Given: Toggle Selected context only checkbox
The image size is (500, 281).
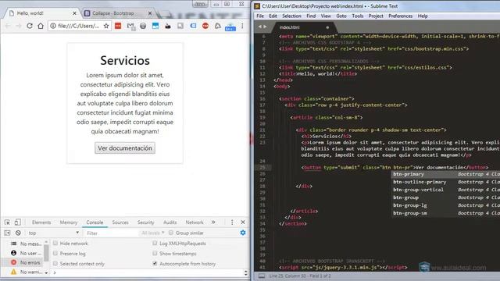Looking at the screenshot, I should coord(55,264).
